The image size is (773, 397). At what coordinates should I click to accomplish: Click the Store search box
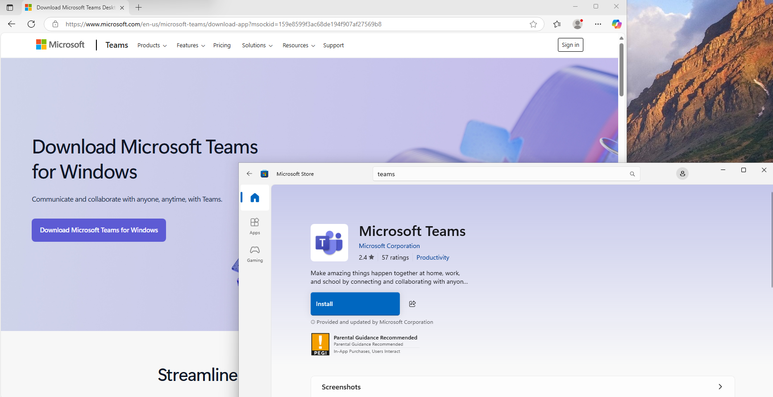pyautogui.click(x=506, y=174)
